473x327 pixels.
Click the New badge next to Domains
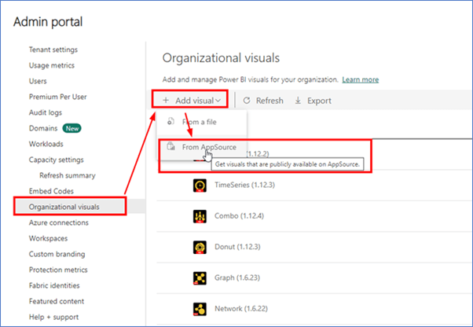coord(71,128)
